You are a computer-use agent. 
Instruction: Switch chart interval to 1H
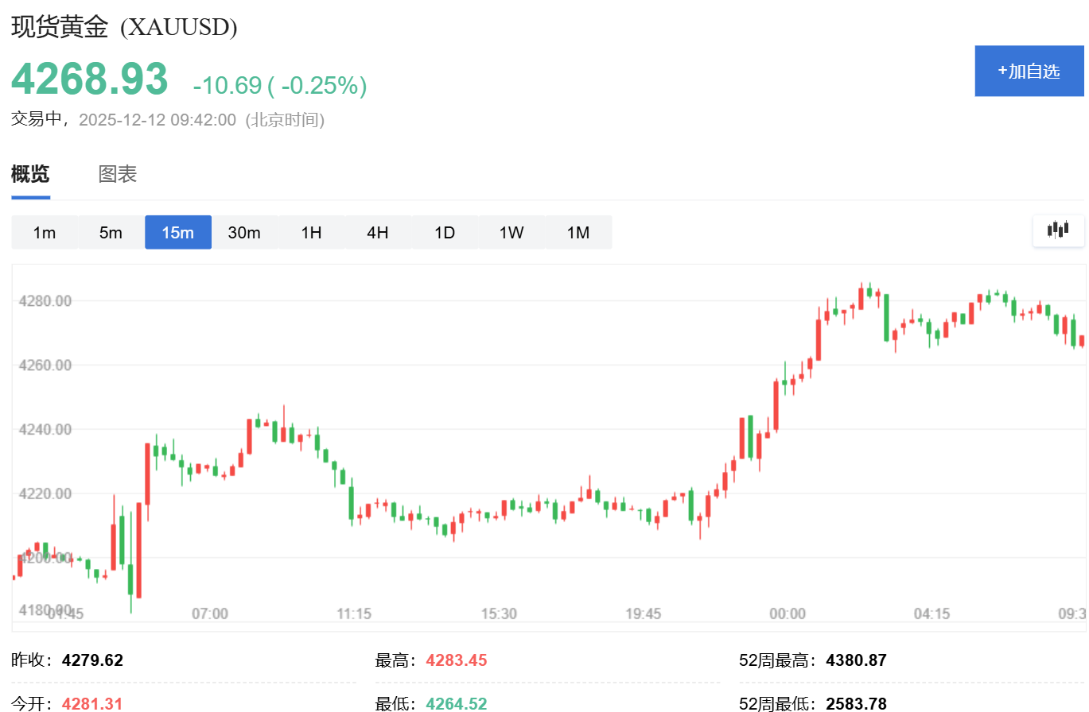311,232
